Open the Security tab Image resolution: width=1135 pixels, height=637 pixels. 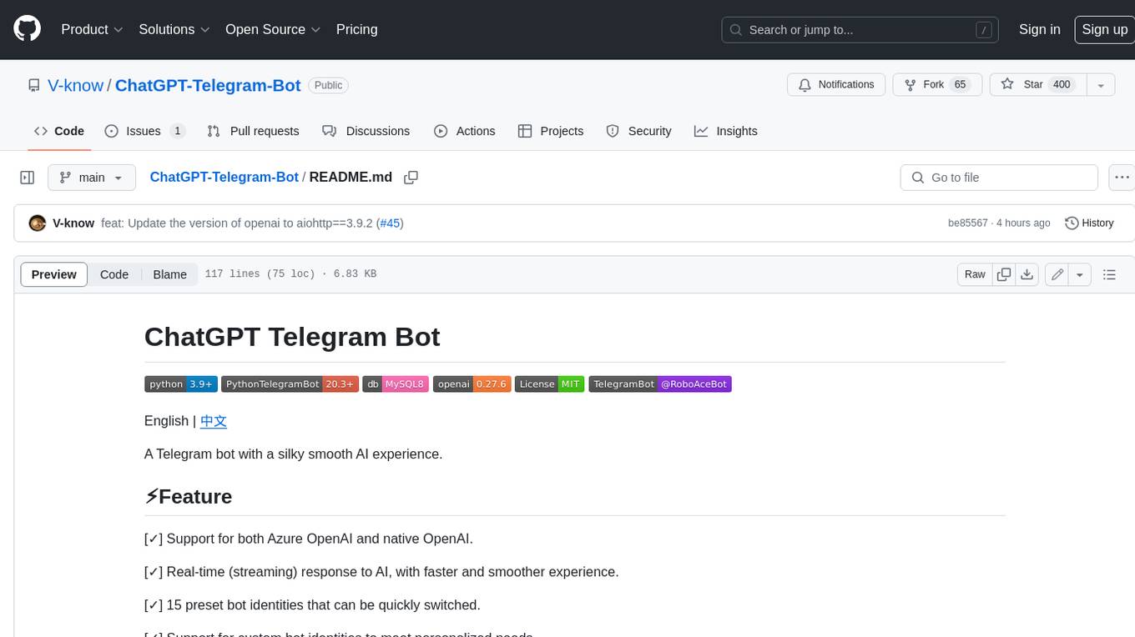tap(639, 131)
